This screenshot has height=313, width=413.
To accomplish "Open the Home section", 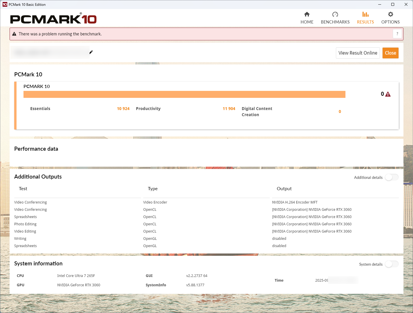I will (307, 18).
